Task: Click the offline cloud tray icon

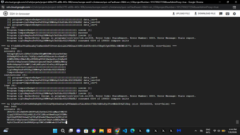Action: click(201, 131)
